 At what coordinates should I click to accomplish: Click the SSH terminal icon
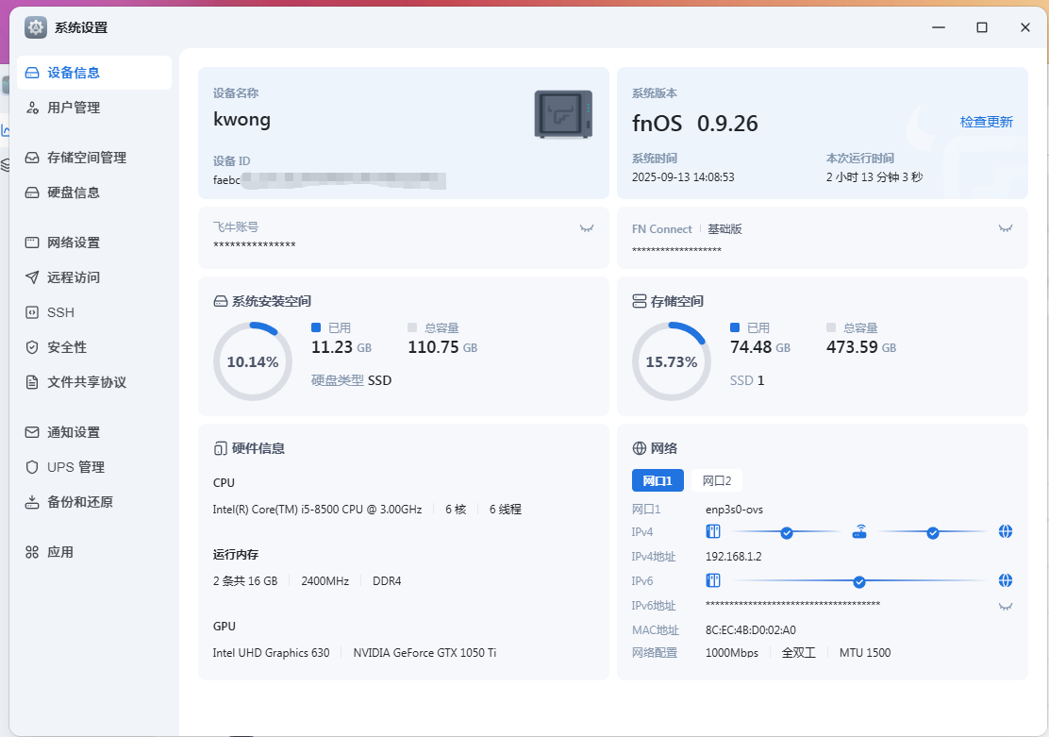[x=32, y=312]
